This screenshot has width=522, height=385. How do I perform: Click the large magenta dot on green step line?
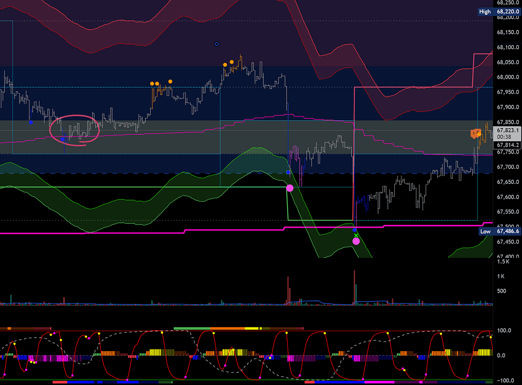pos(290,188)
